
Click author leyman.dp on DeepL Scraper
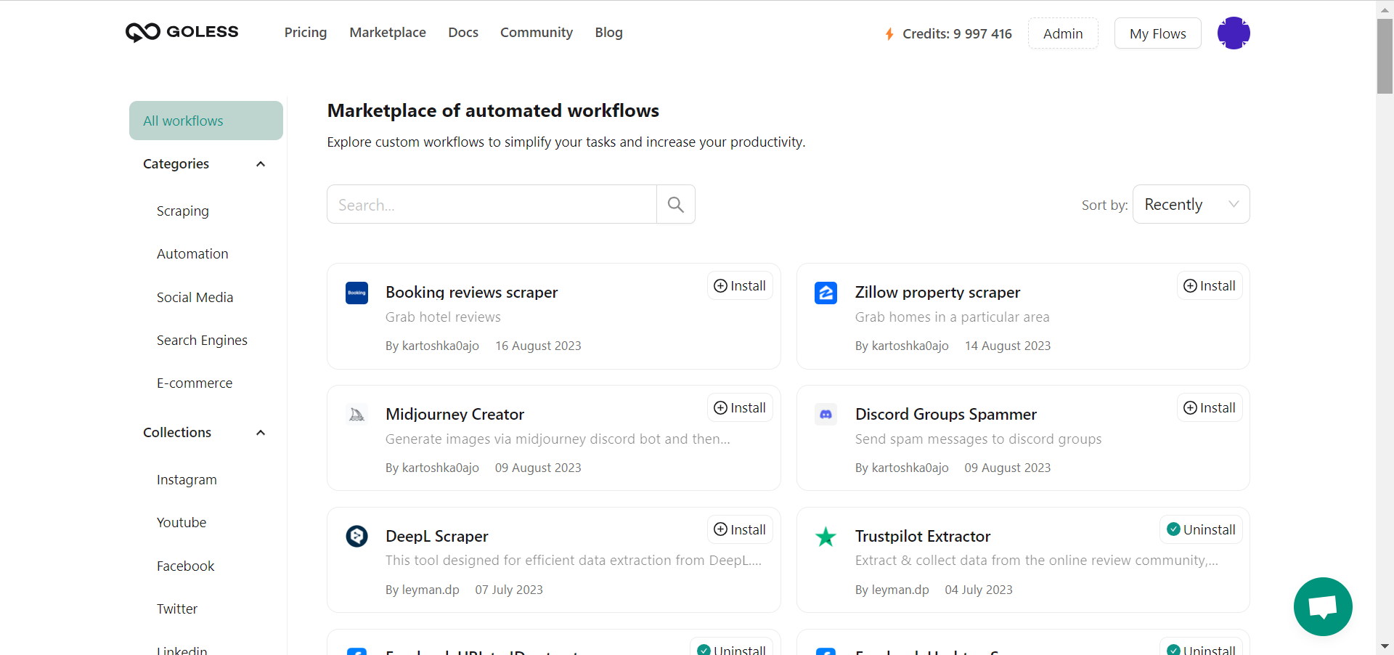pos(431,590)
